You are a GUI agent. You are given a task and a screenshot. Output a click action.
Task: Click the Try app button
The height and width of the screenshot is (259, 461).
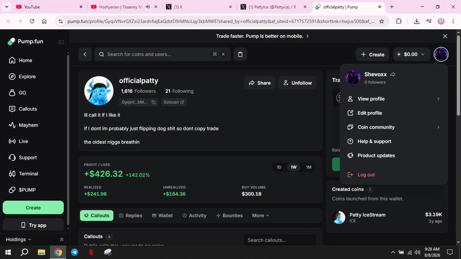coord(33,225)
